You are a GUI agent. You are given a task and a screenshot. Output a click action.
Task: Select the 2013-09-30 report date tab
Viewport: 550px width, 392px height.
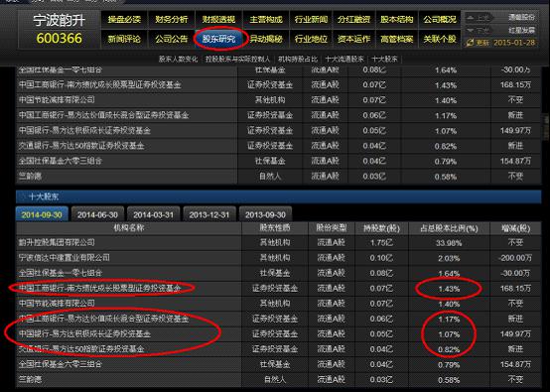coord(265,214)
